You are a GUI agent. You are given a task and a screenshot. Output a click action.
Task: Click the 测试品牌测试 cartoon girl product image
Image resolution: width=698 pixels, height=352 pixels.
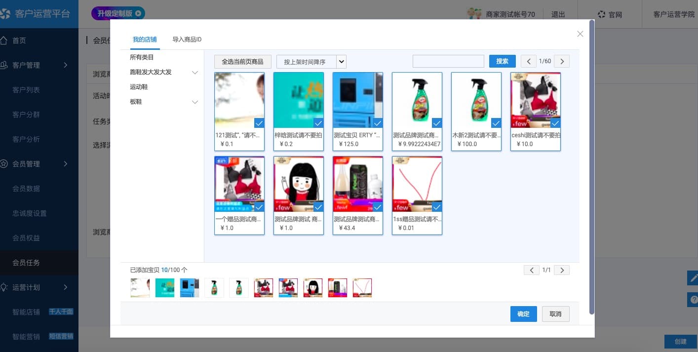click(x=299, y=184)
